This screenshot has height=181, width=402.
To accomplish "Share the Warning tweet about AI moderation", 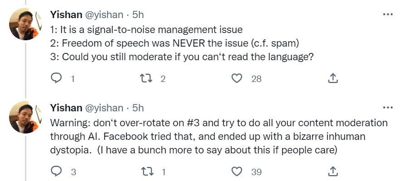I will (x=333, y=171).
